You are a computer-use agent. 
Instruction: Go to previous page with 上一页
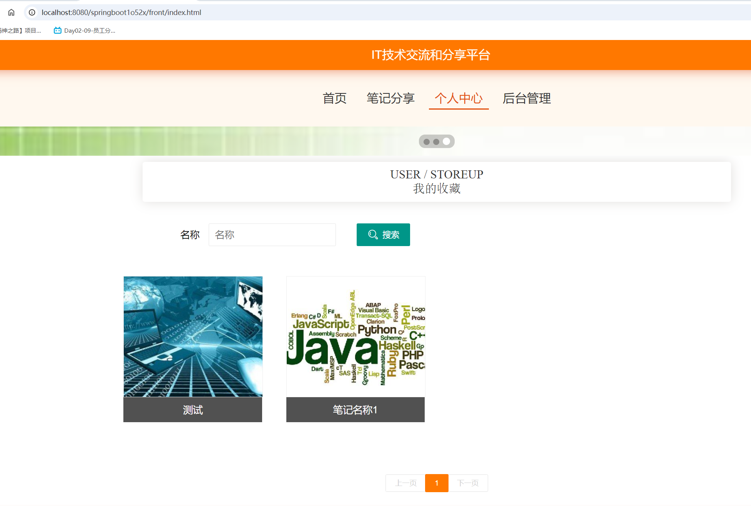[x=405, y=483]
